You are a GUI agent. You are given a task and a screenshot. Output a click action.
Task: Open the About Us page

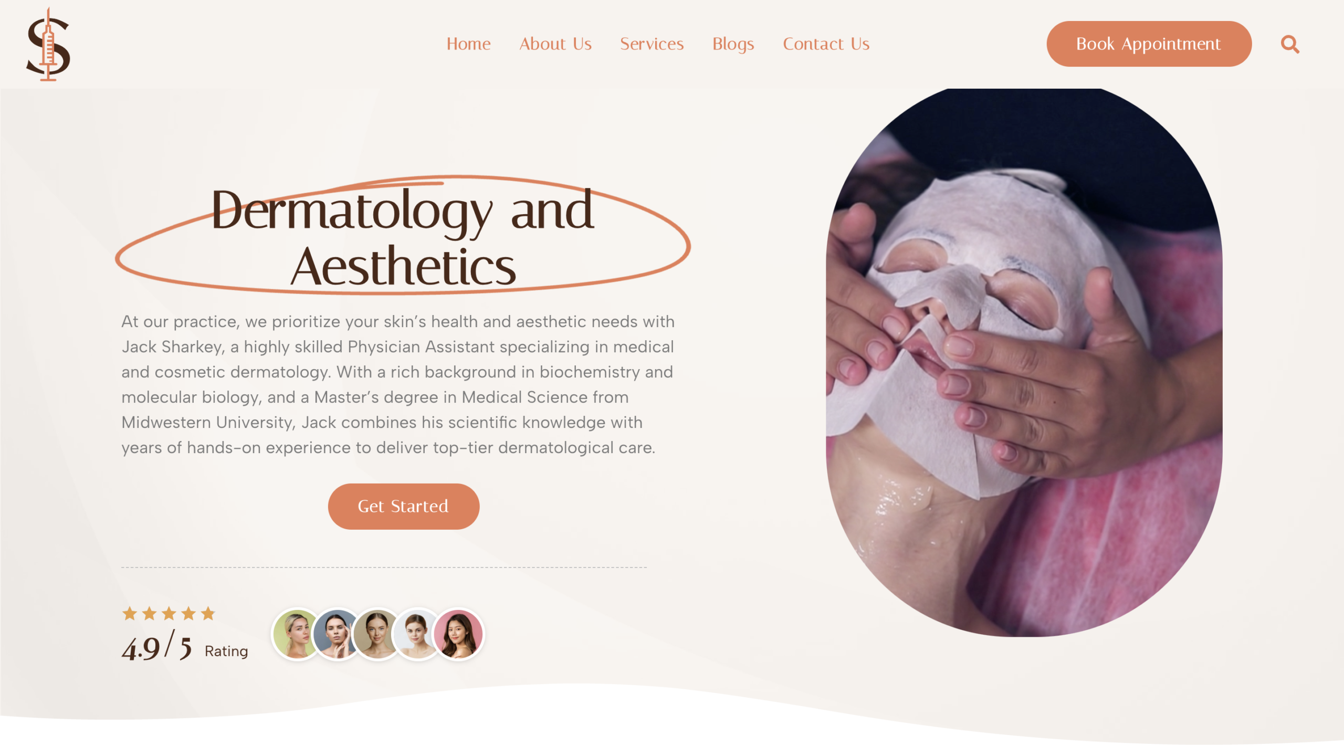coord(555,44)
